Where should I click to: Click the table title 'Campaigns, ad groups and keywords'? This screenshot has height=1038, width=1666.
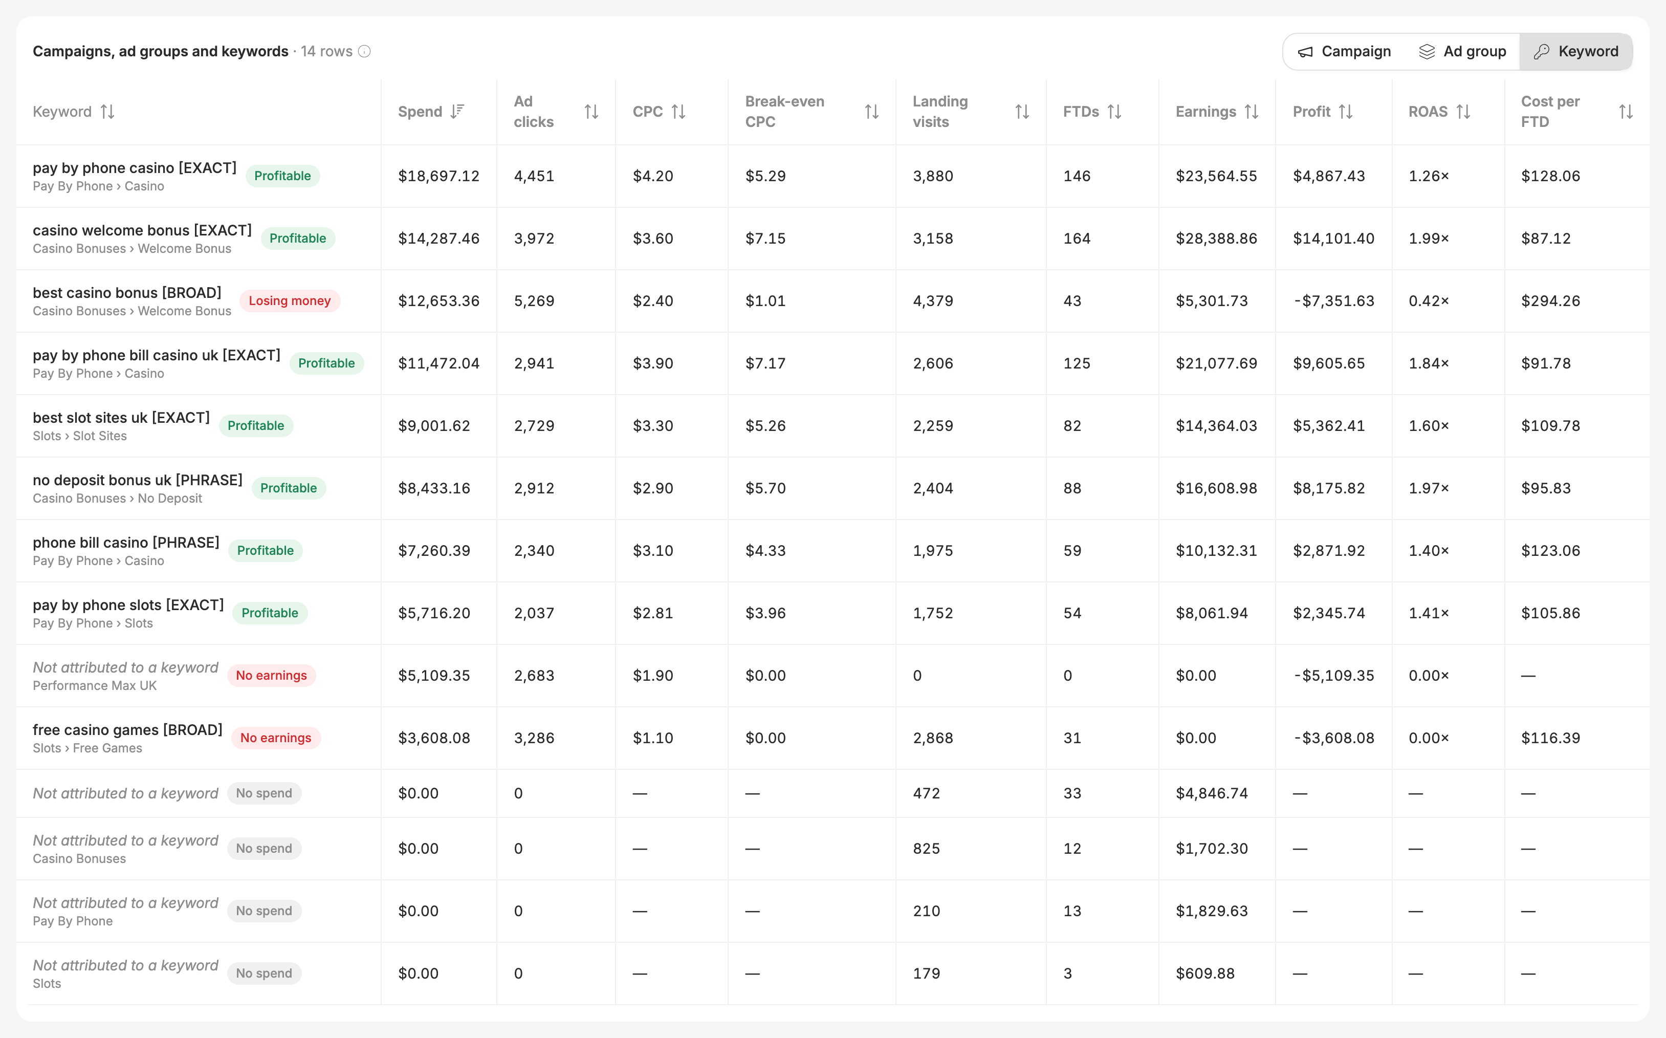161,52
